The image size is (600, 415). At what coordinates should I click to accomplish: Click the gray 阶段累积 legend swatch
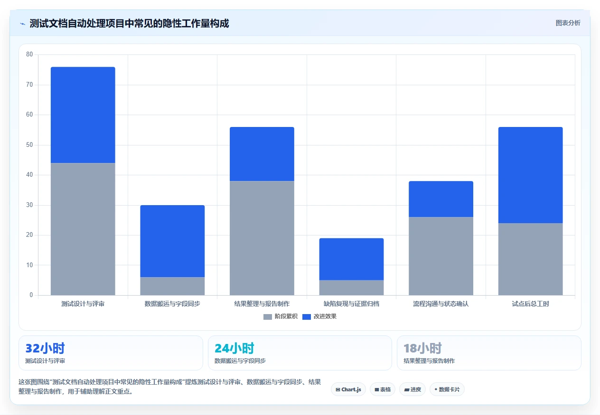coord(268,316)
